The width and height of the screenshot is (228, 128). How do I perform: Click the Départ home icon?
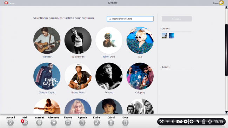click(221, 3)
